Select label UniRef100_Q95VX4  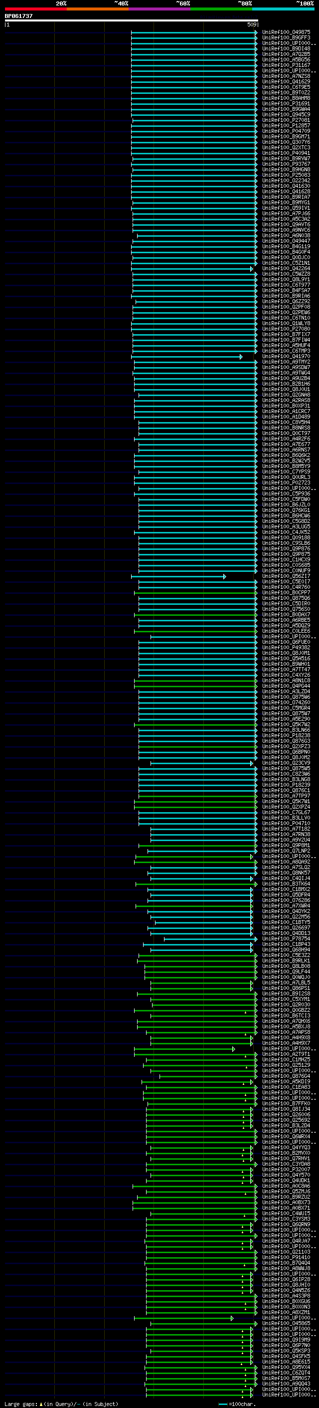point(286,1367)
